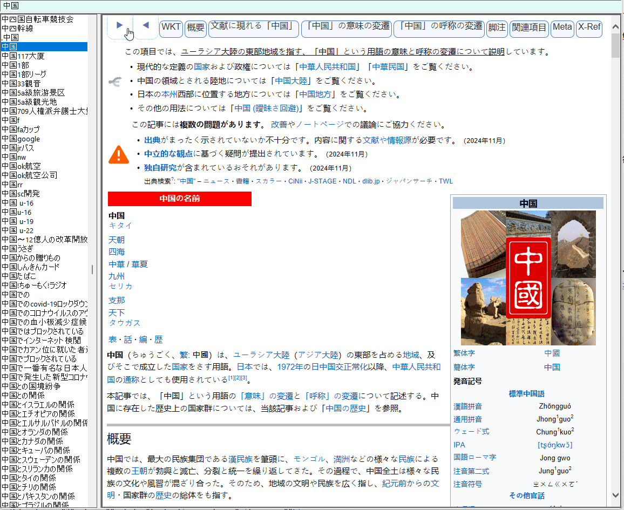Open the WKT tab
This screenshot has height=510, width=624.
pos(171,28)
